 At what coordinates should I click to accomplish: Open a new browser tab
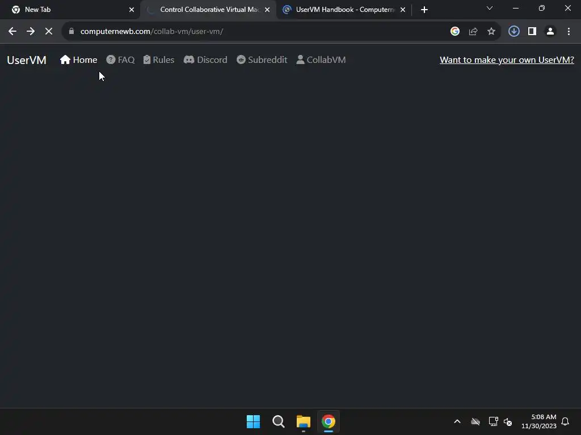[424, 10]
